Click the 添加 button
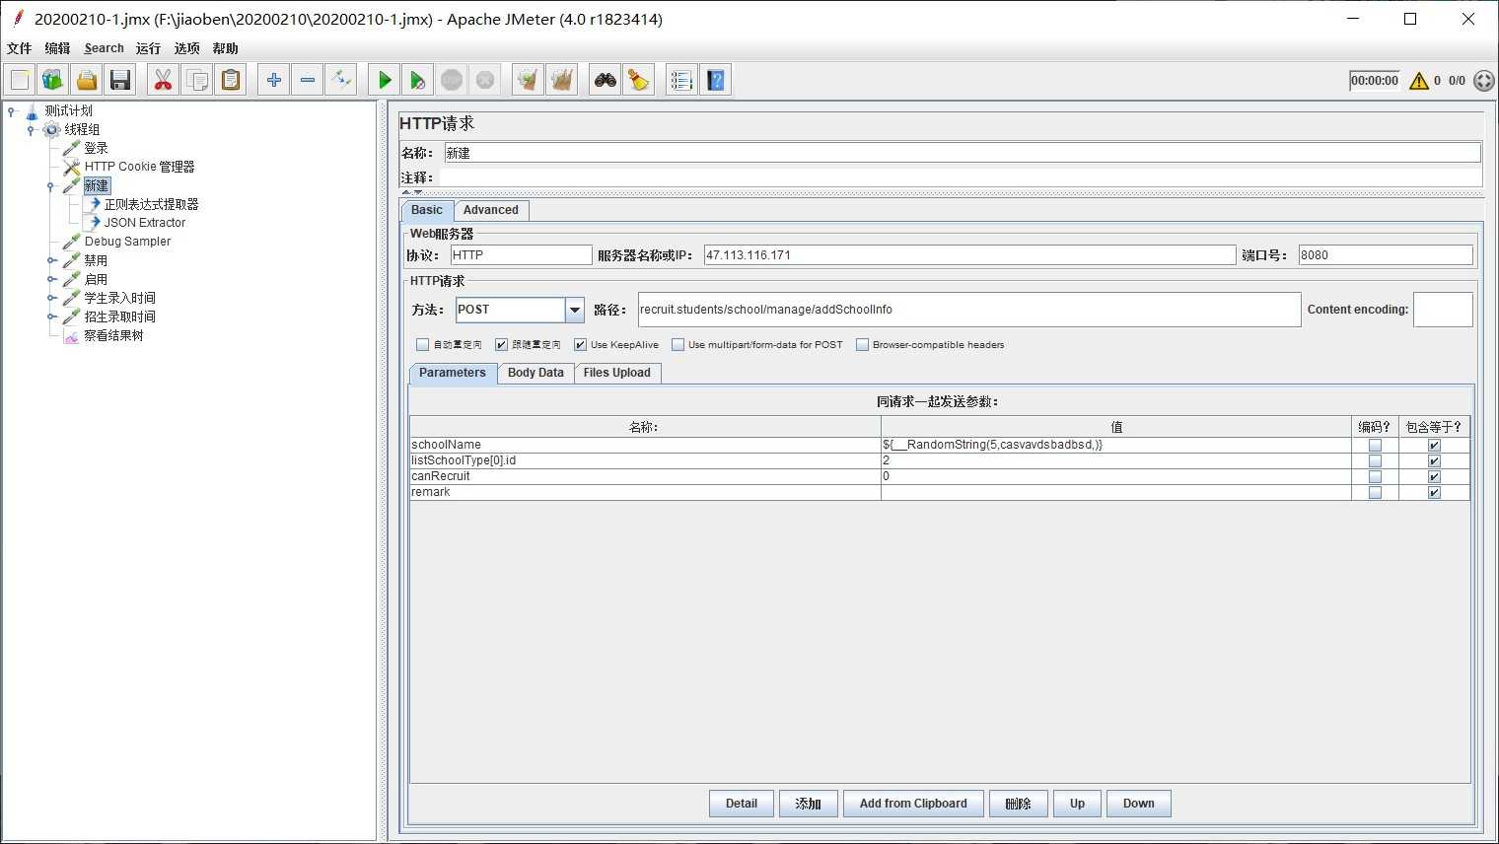1499x844 pixels. (x=809, y=804)
